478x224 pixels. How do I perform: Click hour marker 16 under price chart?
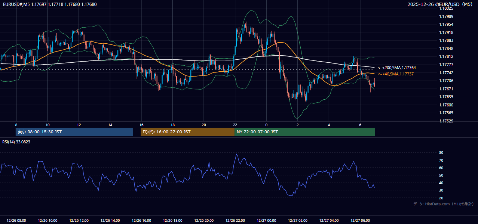coord(141,125)
